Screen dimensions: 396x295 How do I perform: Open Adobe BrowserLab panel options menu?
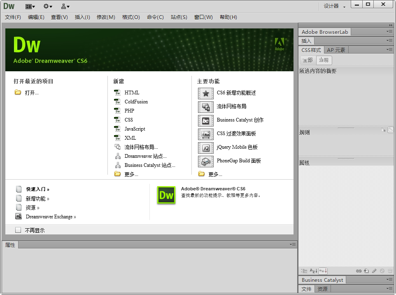click(x=389, y=32)
